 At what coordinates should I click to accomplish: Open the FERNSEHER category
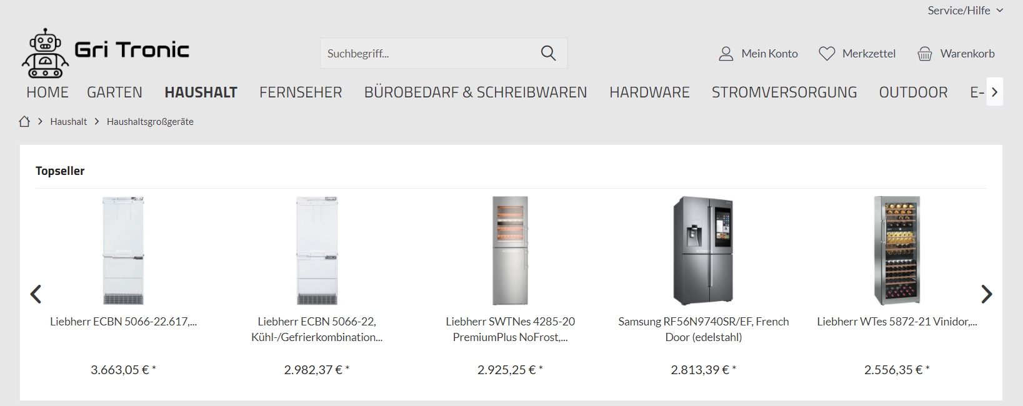point(301,92)
